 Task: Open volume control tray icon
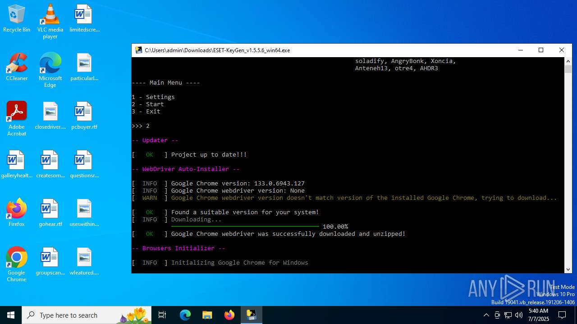(x=519, y=315)
